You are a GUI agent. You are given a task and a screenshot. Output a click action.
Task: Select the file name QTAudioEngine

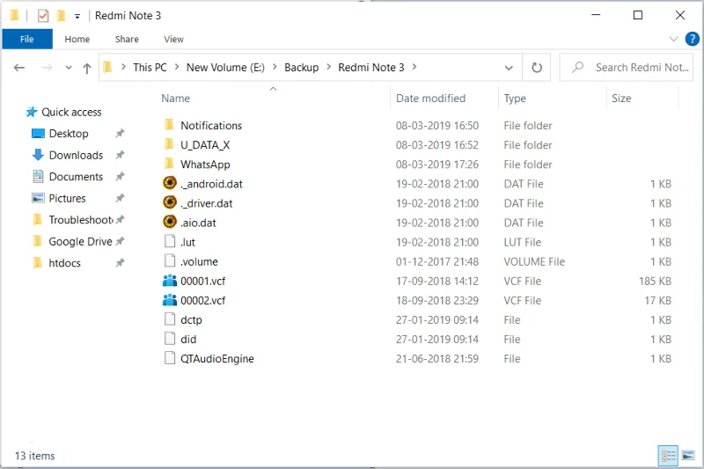point(217,359)
